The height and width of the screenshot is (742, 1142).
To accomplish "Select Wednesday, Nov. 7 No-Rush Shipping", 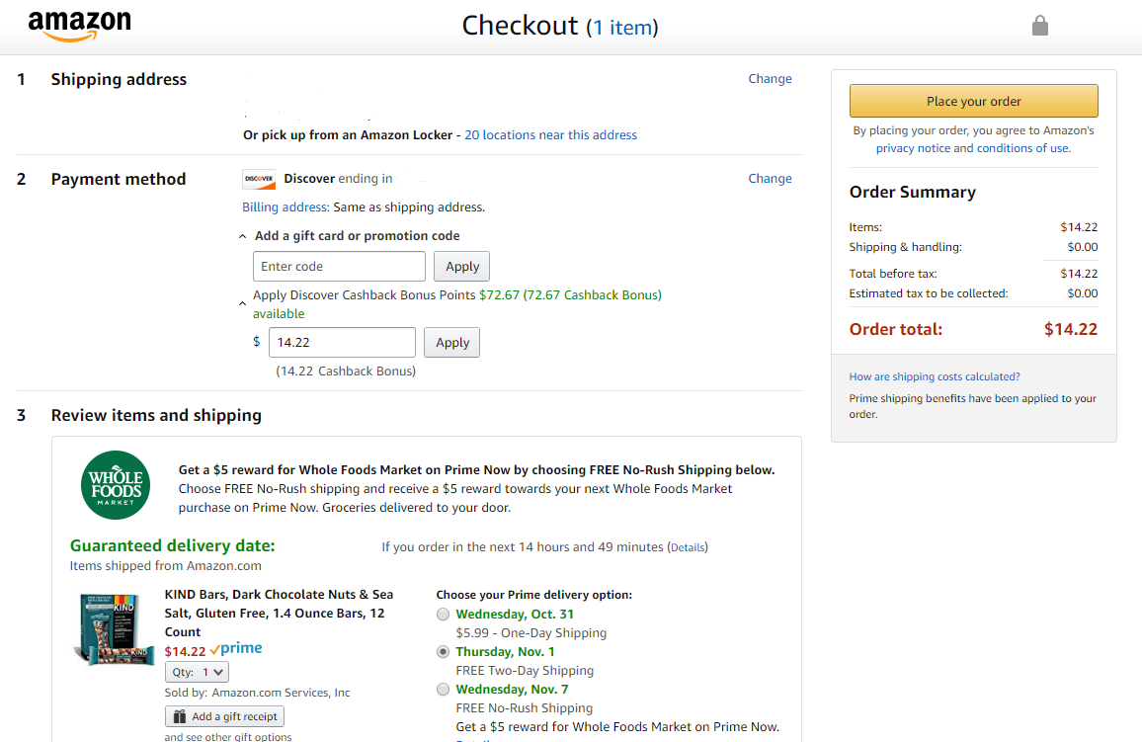I will 443,690.
